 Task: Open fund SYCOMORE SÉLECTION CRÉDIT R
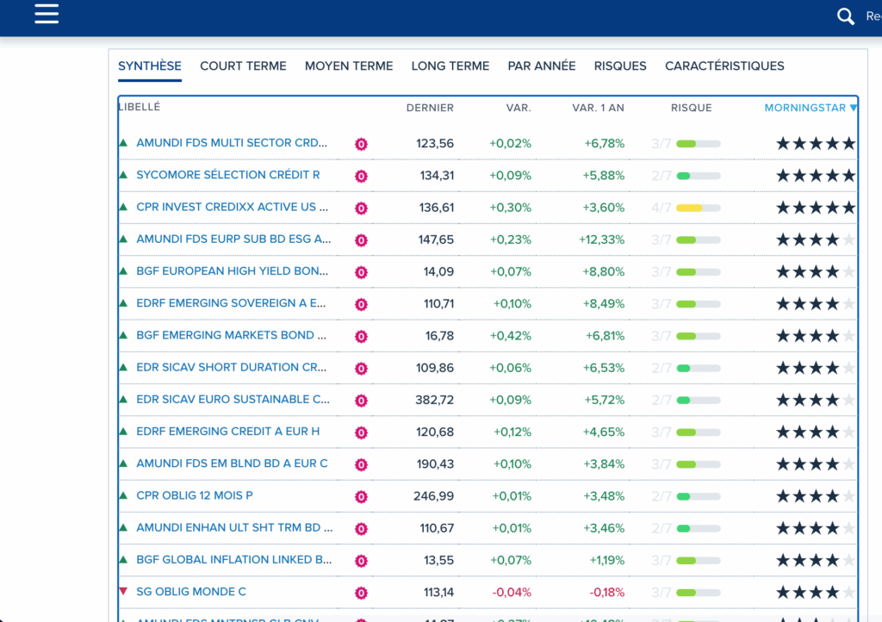coord(227,175)
